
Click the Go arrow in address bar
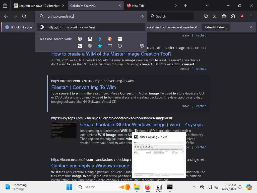(142, 16)
